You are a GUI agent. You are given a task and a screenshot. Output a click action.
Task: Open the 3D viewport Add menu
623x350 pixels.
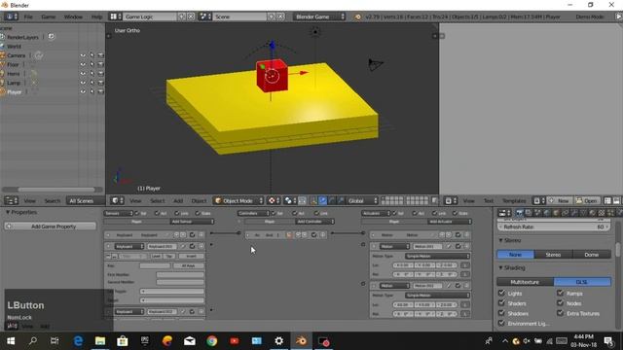pyautogui.click(x=178, y=201)
